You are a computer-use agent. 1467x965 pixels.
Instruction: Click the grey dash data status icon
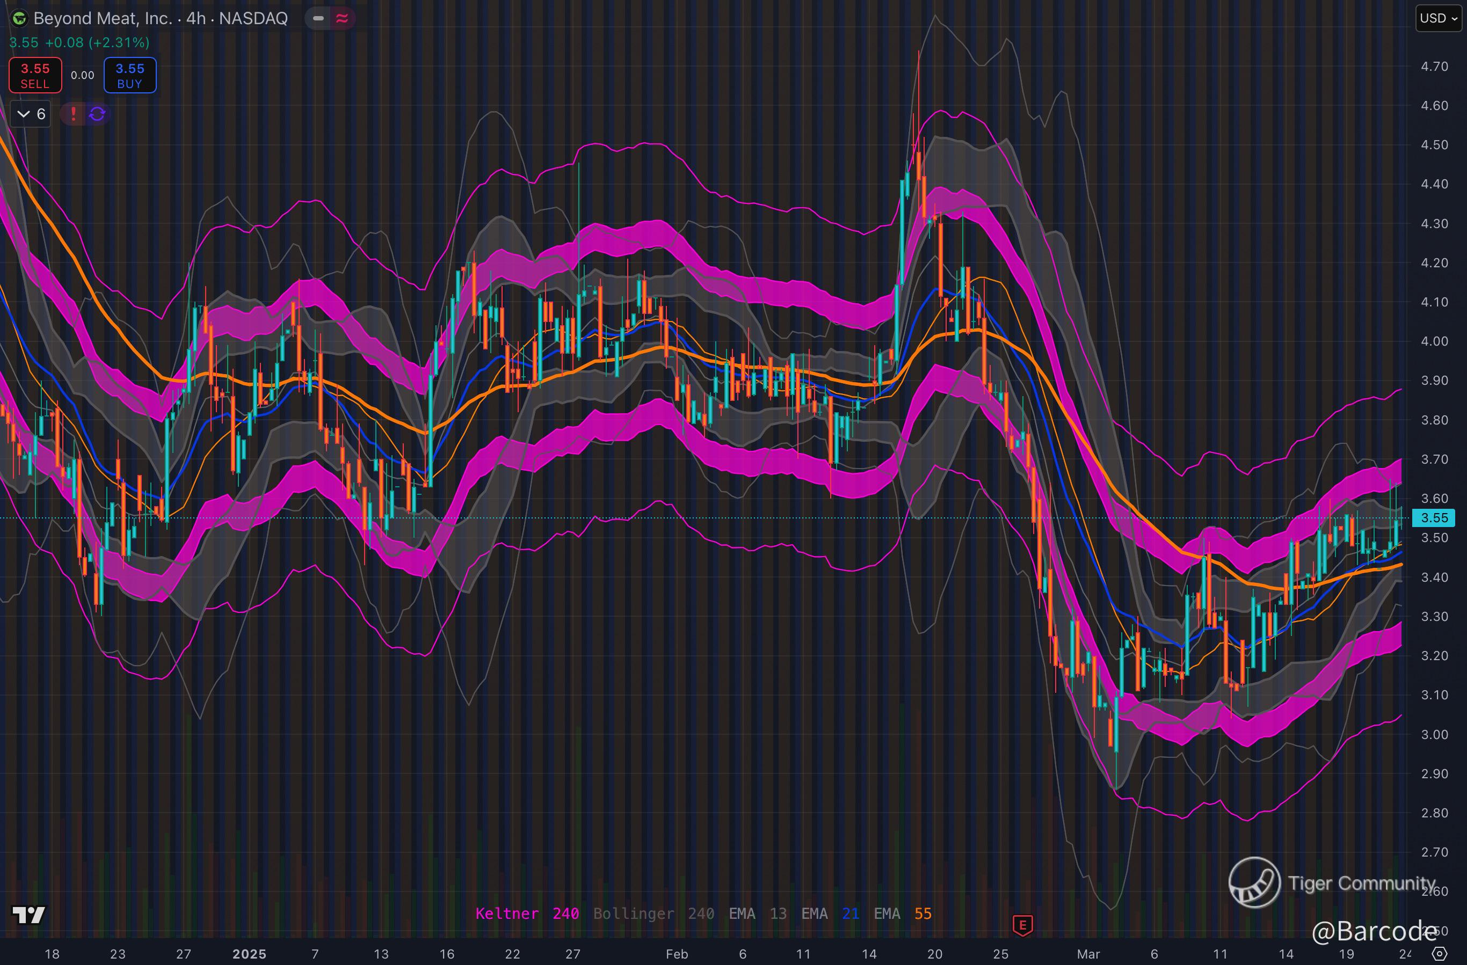[x=318, y=18]
